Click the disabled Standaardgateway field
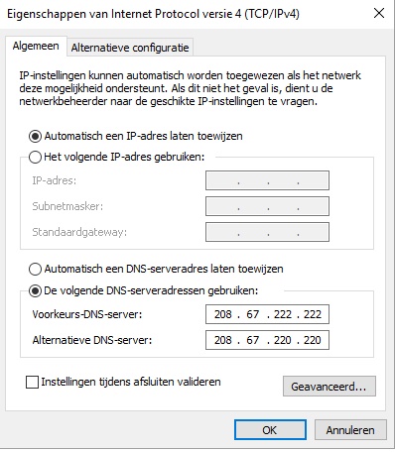395x452 pixels. (267, 232)
